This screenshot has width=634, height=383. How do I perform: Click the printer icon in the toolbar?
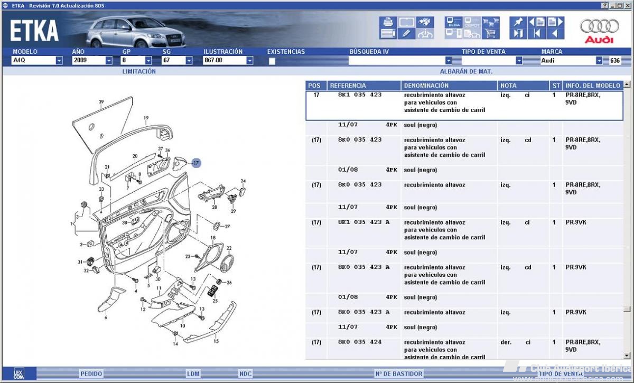point(387,22)
